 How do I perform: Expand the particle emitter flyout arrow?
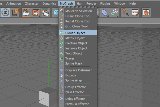coord(118,16)
